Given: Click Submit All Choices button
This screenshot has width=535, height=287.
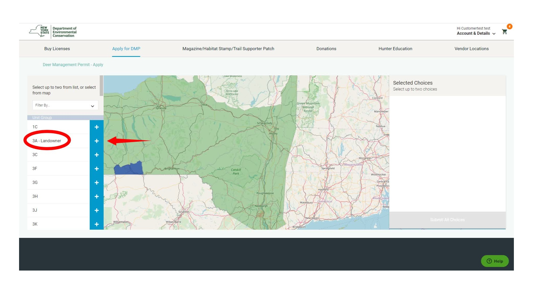Looking at the screenshot, I should pos(447,220).
